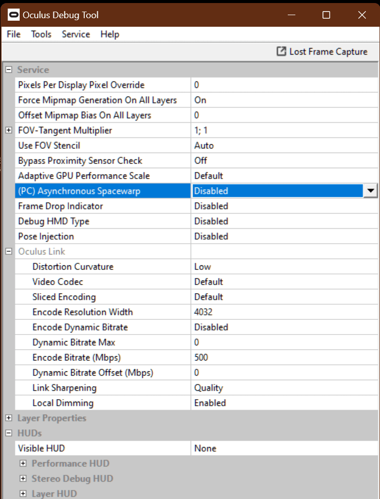The image size is (380, 499).
Task: Open the Asynchronous Spacewarp dropdown arrow
Action: (x=370, y=191)
